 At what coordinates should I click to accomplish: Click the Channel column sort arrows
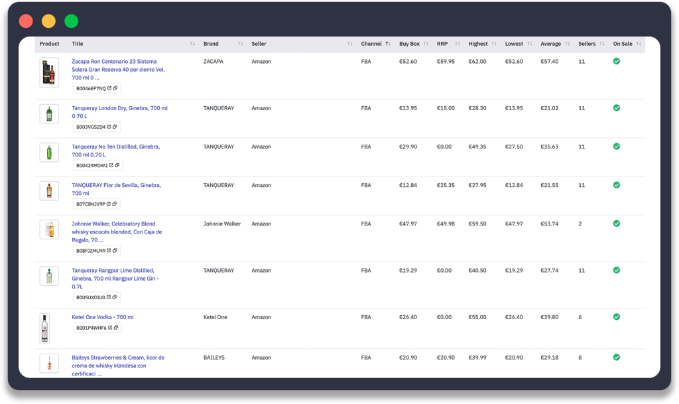pyautogui.click(x=388, y=44)
